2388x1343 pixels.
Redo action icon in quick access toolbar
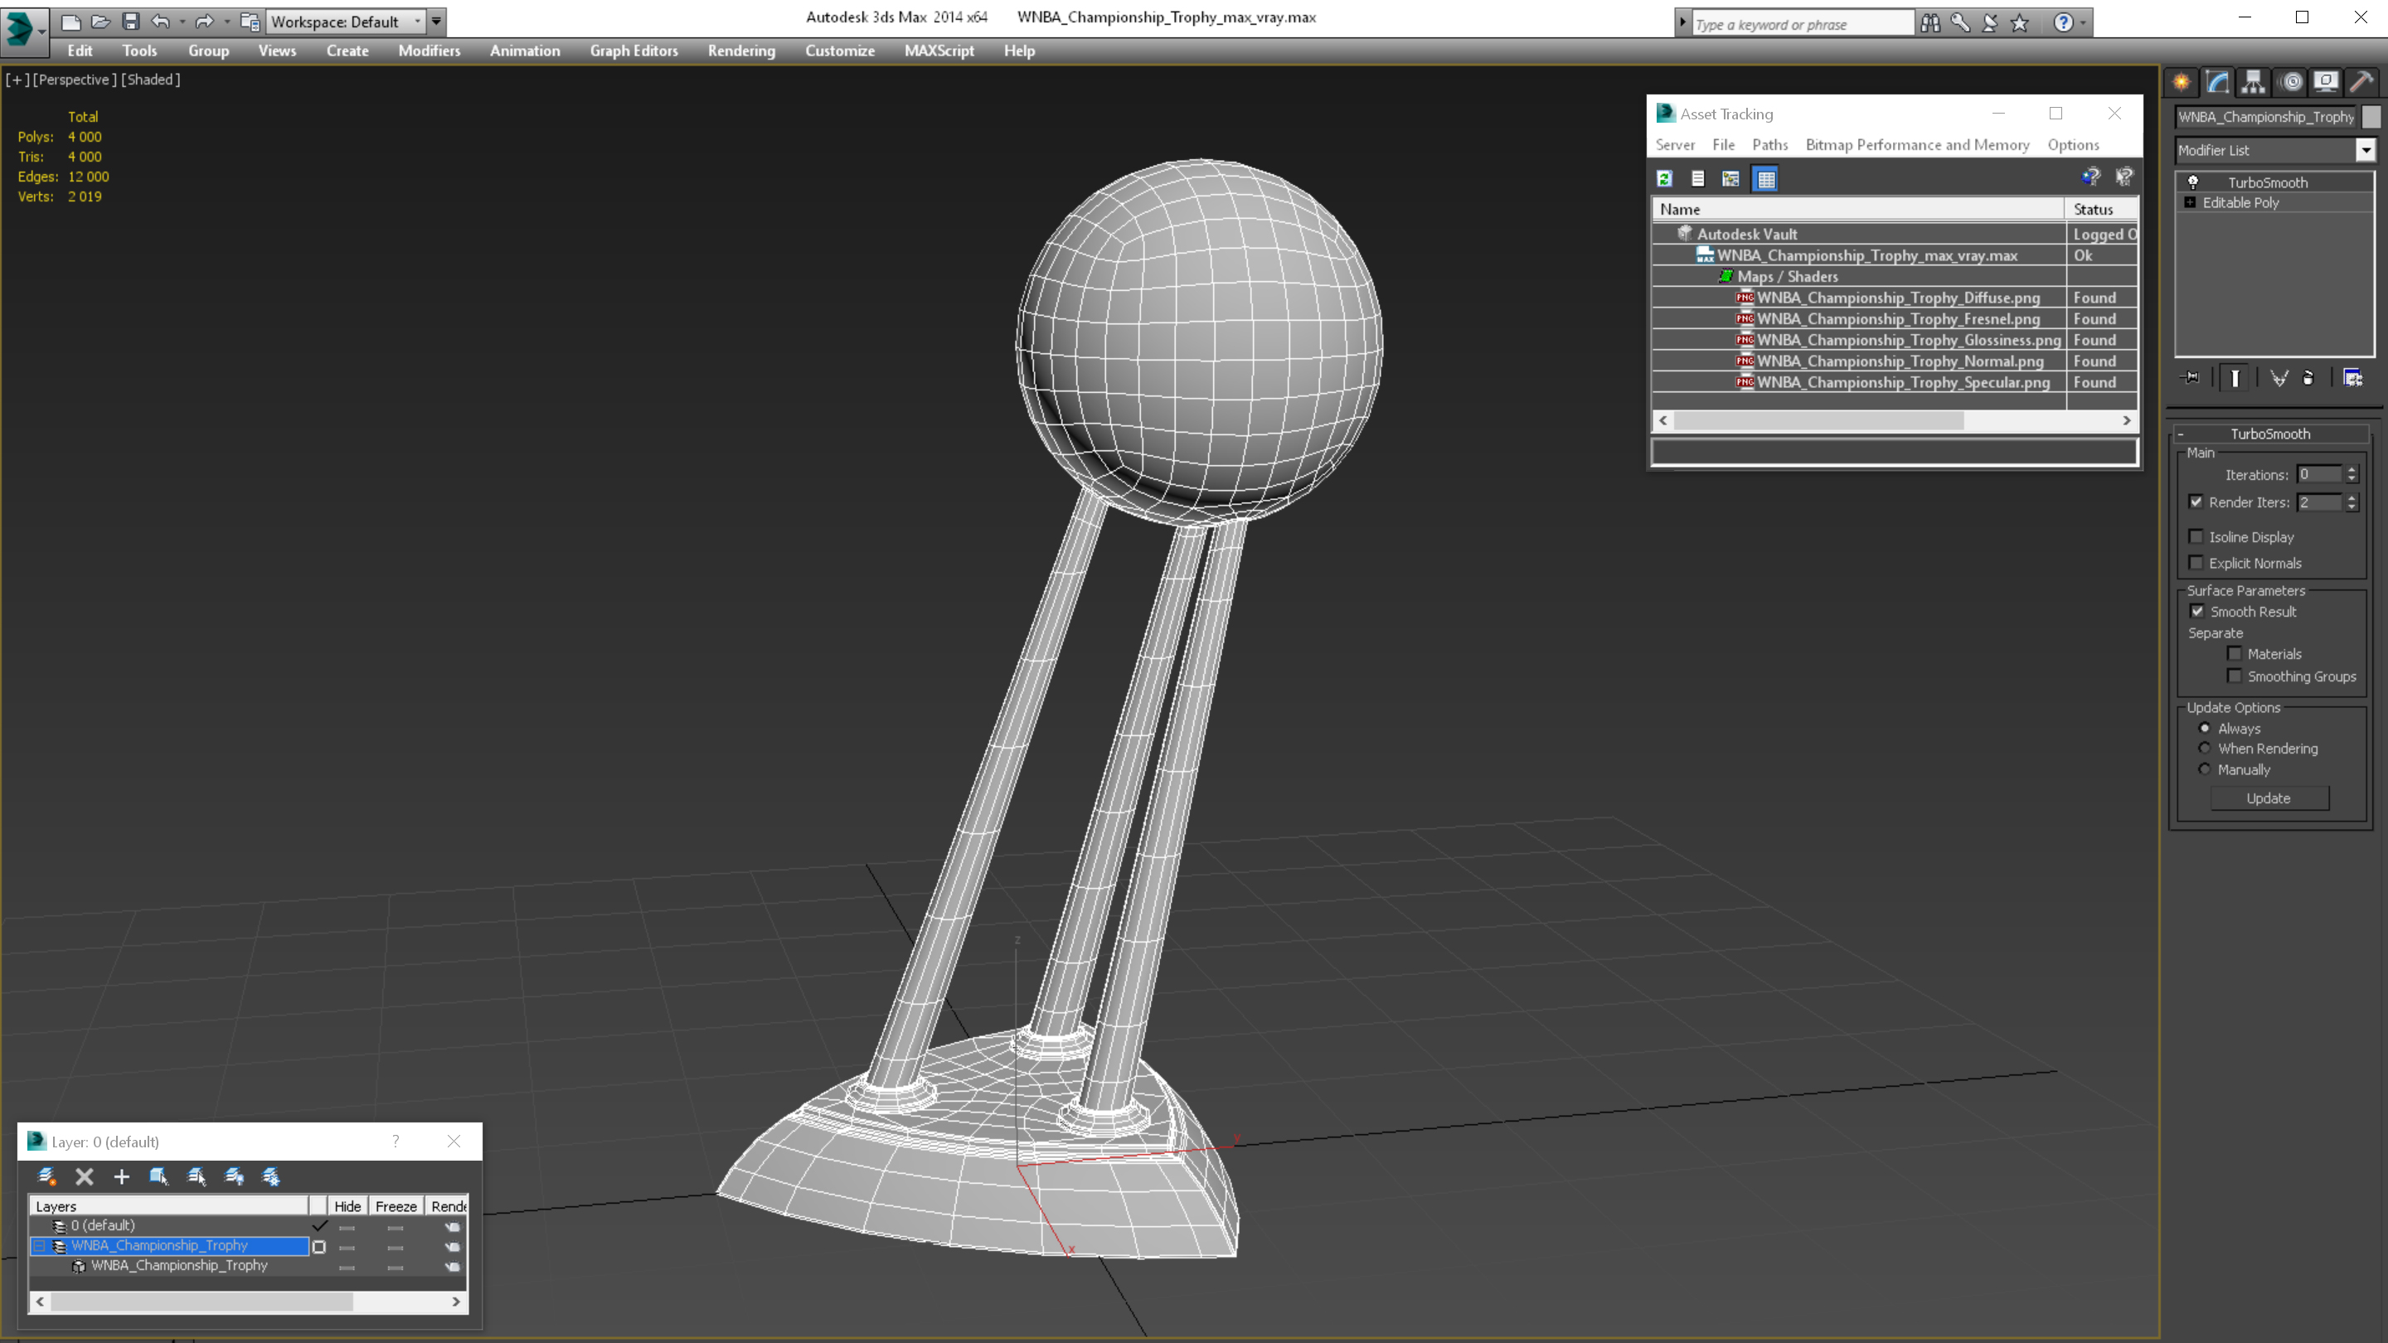205,22
